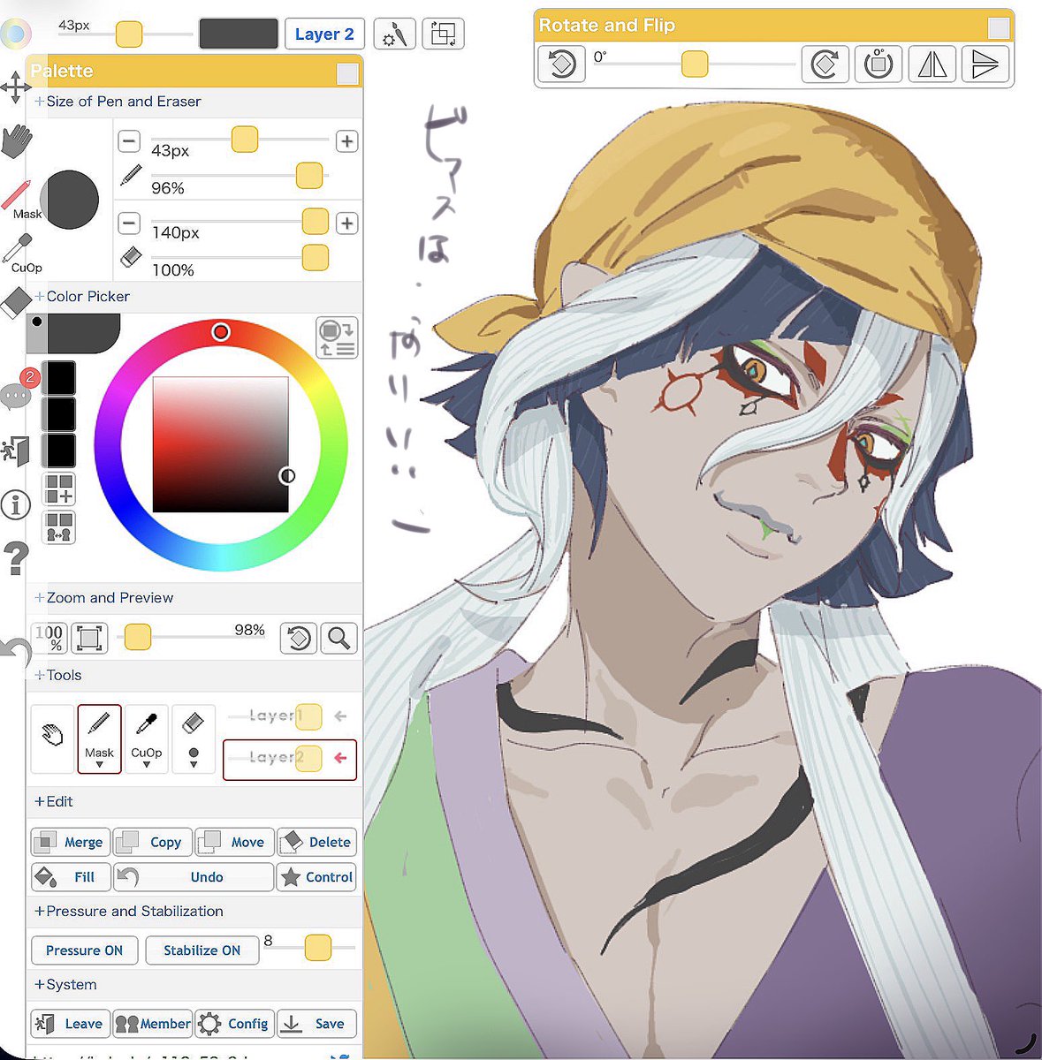Click the undo arrow in left sidebar

[x=15, y=653]
